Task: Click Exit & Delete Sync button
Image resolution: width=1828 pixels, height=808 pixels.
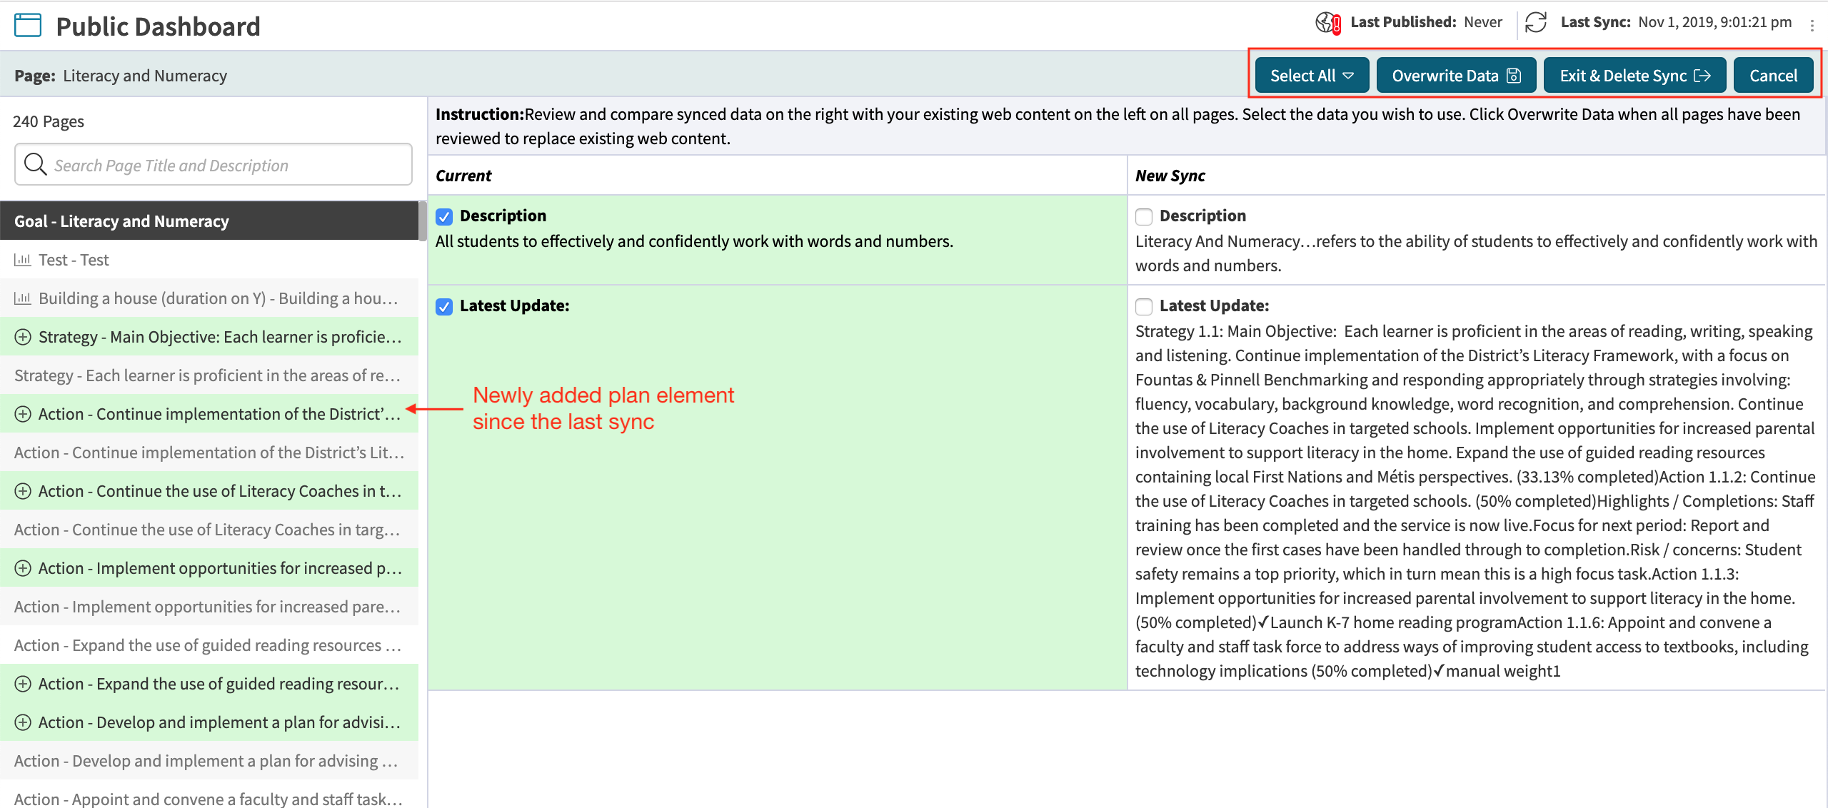Action: 1634,76
